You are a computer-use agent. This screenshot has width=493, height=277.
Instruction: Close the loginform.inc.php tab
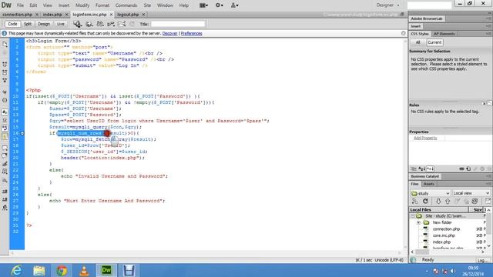coord(111,15)
